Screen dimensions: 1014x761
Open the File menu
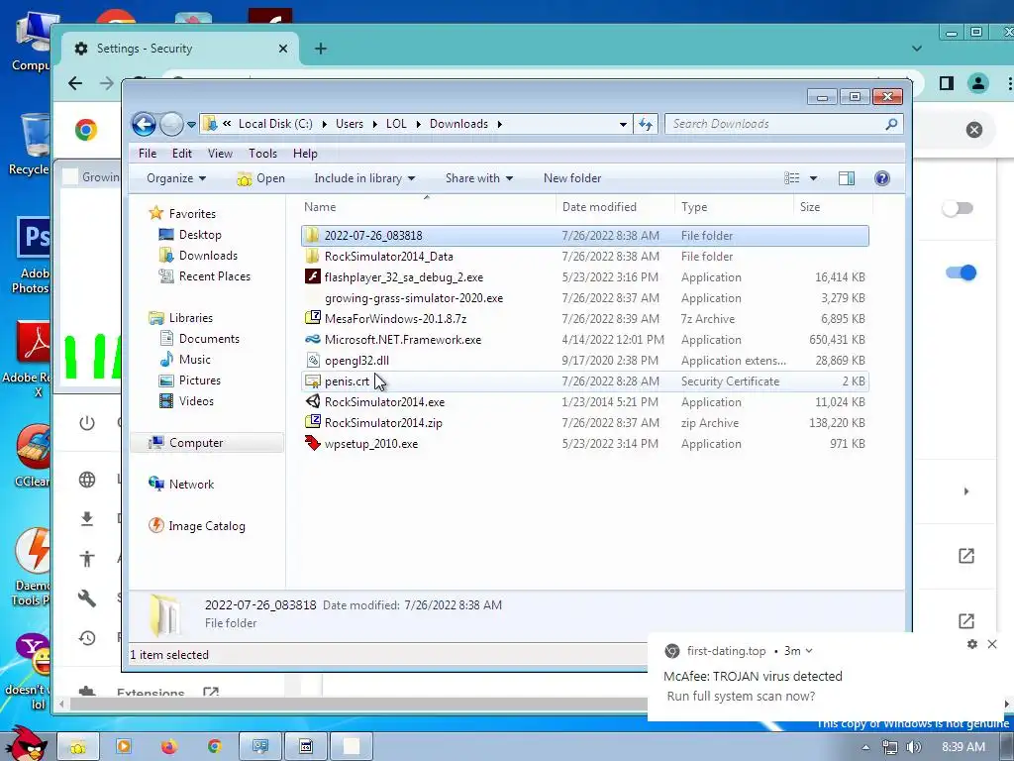click(x=148, y=154)
